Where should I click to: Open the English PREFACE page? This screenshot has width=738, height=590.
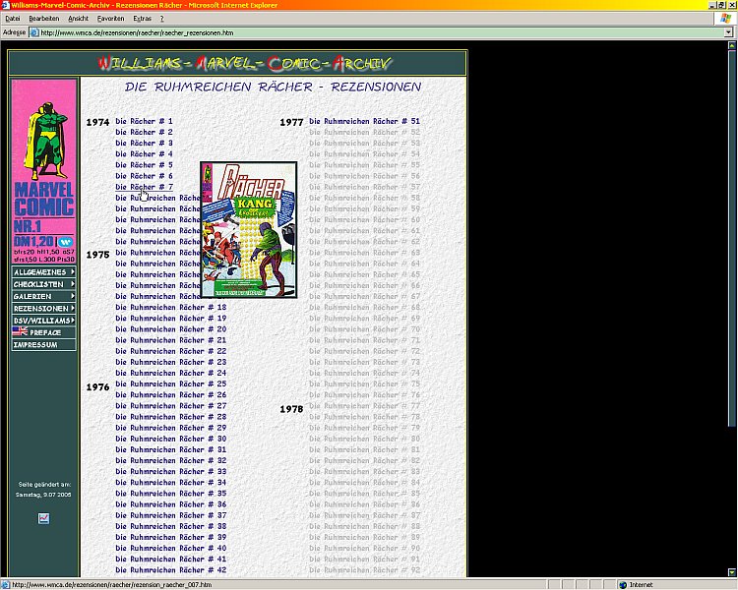click(x=43, y=332)
